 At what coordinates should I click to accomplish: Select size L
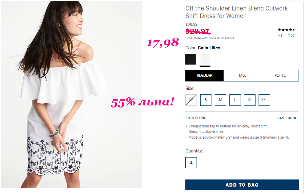click(x=235, y=100)
